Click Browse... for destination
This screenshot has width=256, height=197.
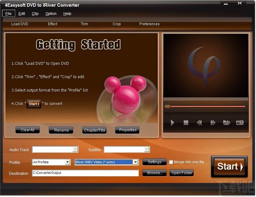click(155, 173)
